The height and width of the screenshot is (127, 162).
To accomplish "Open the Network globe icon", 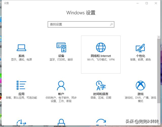I will [101, 47].
